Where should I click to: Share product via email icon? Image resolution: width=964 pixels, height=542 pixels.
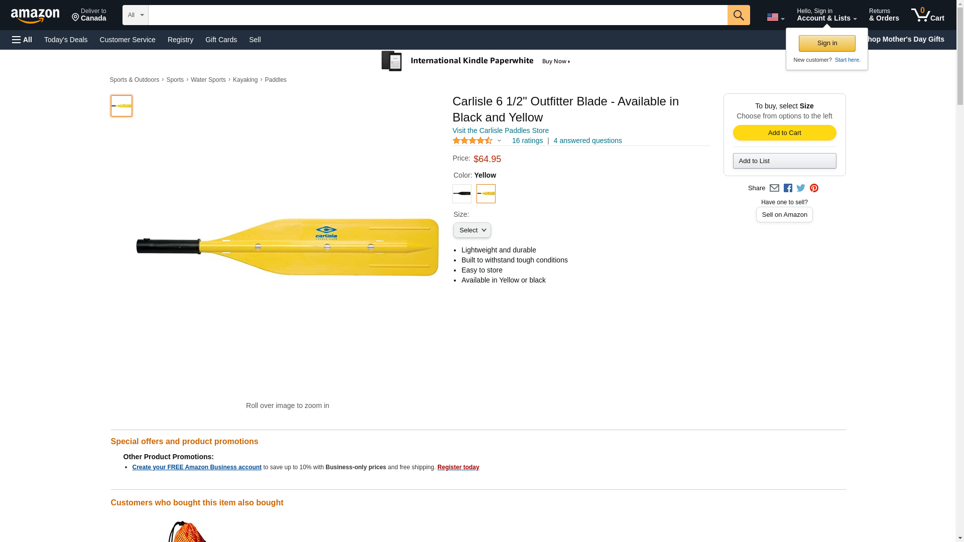tap(774, 188)
